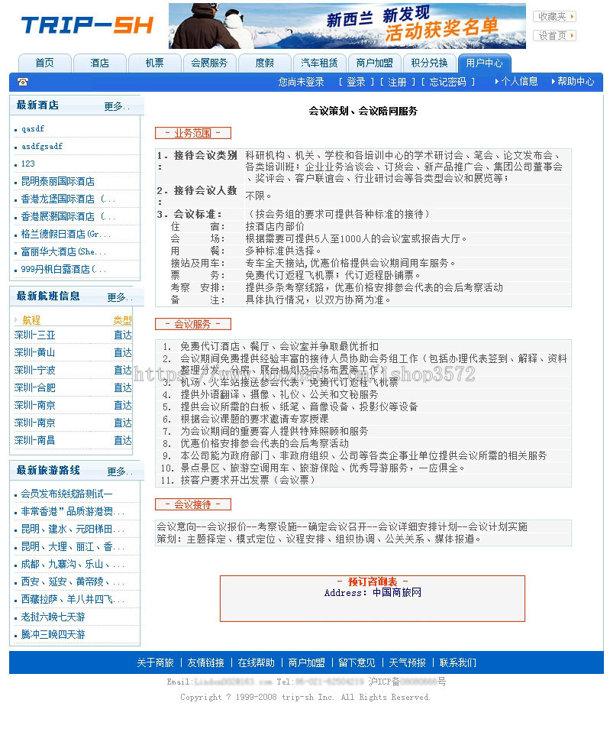Click the telephone icon in blue bar

click(23, 82)
